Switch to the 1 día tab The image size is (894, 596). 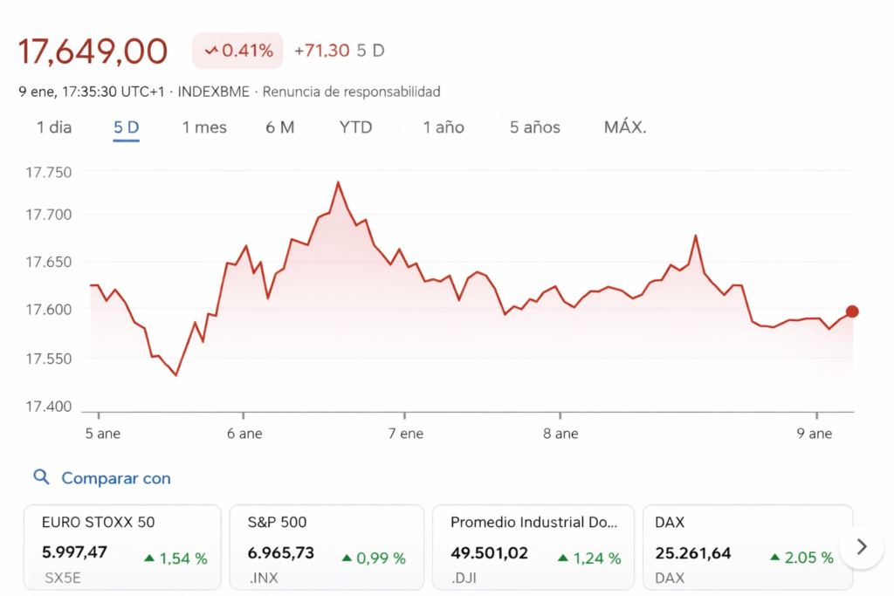[x=52, y=127]
